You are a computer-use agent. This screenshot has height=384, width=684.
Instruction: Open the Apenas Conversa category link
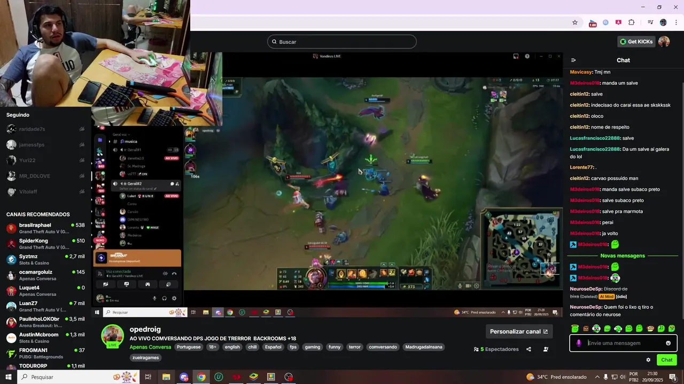click(x=150, y=347)
